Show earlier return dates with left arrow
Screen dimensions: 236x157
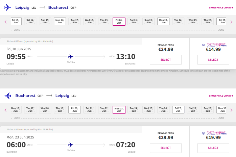(x=5, y=110)
